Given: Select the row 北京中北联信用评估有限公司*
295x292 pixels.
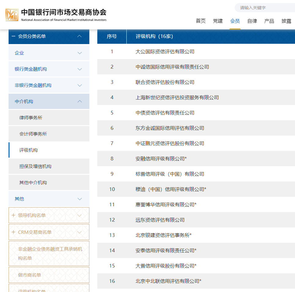Looking at the screenshot, I should pos(196,281).
